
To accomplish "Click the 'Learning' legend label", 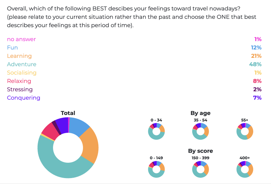I will (19, 56).
